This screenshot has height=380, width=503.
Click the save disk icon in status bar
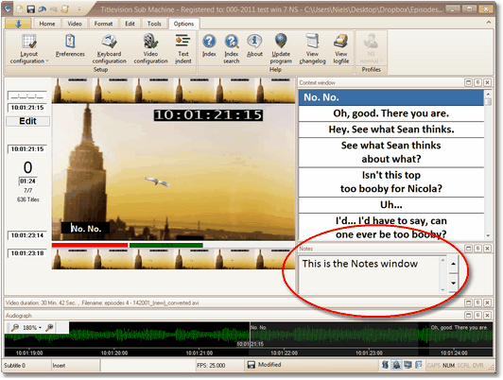(x=251, y=365)
